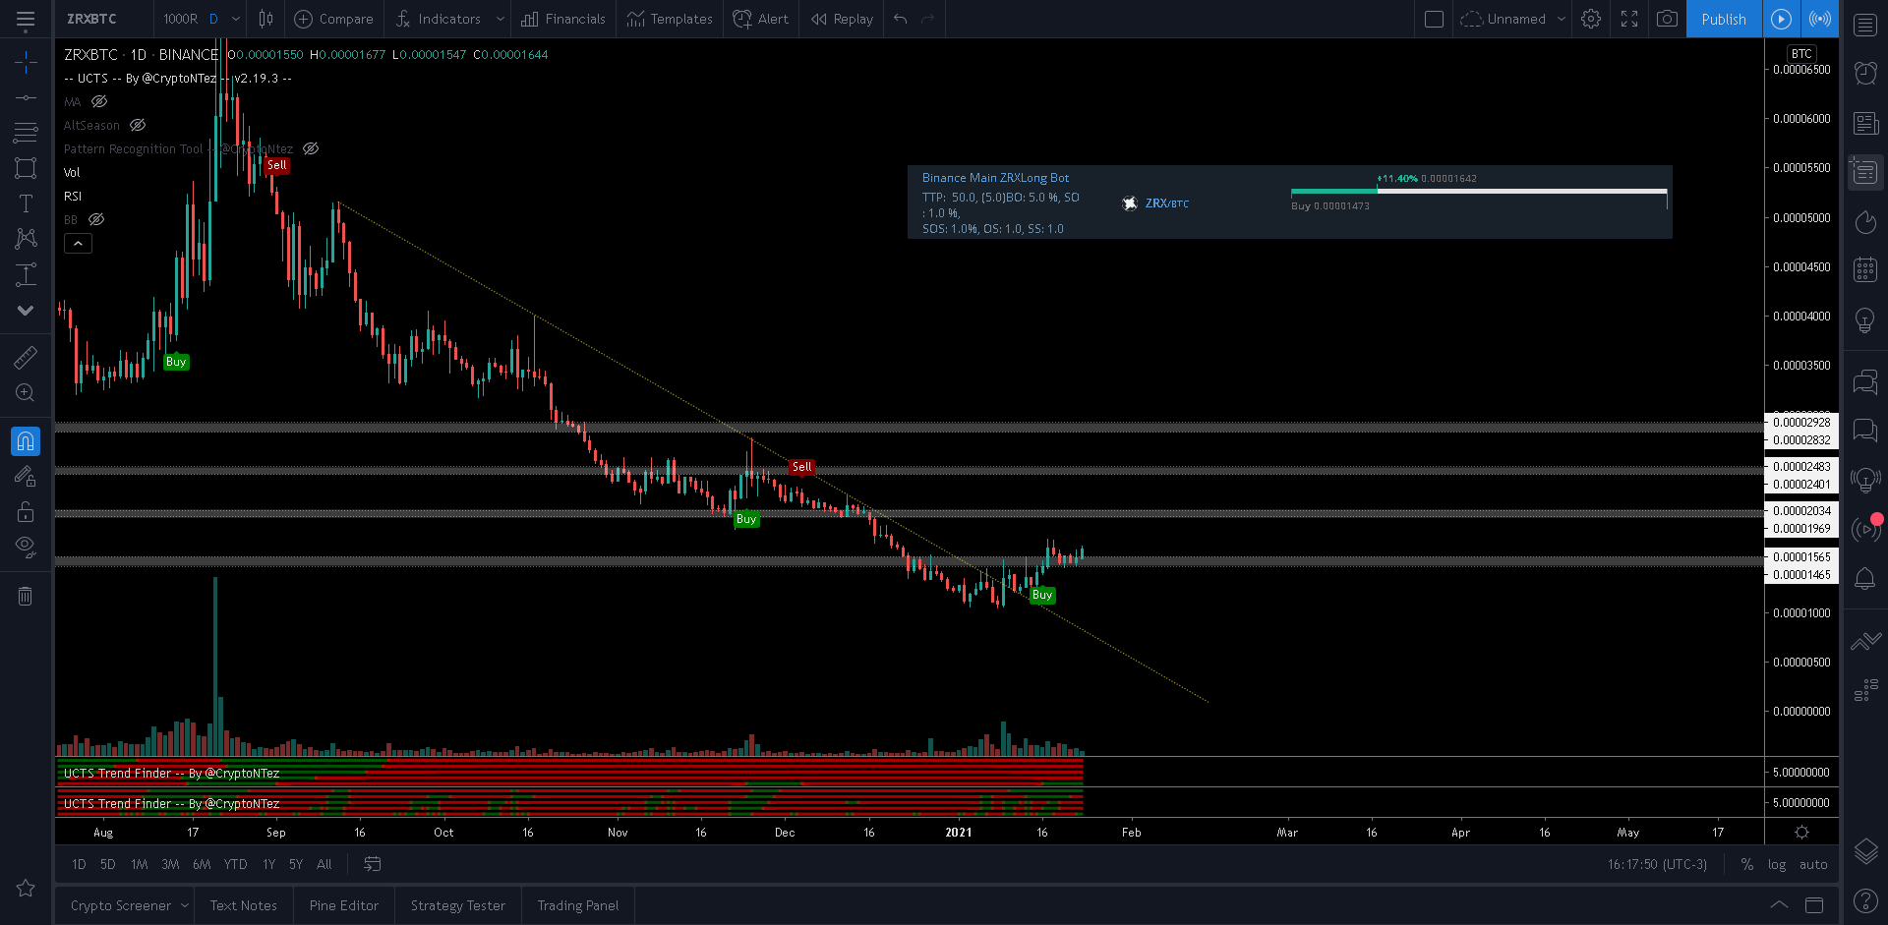Click the Publish button
This screenshot has height=925, width=1888.
coord(1723,19)
